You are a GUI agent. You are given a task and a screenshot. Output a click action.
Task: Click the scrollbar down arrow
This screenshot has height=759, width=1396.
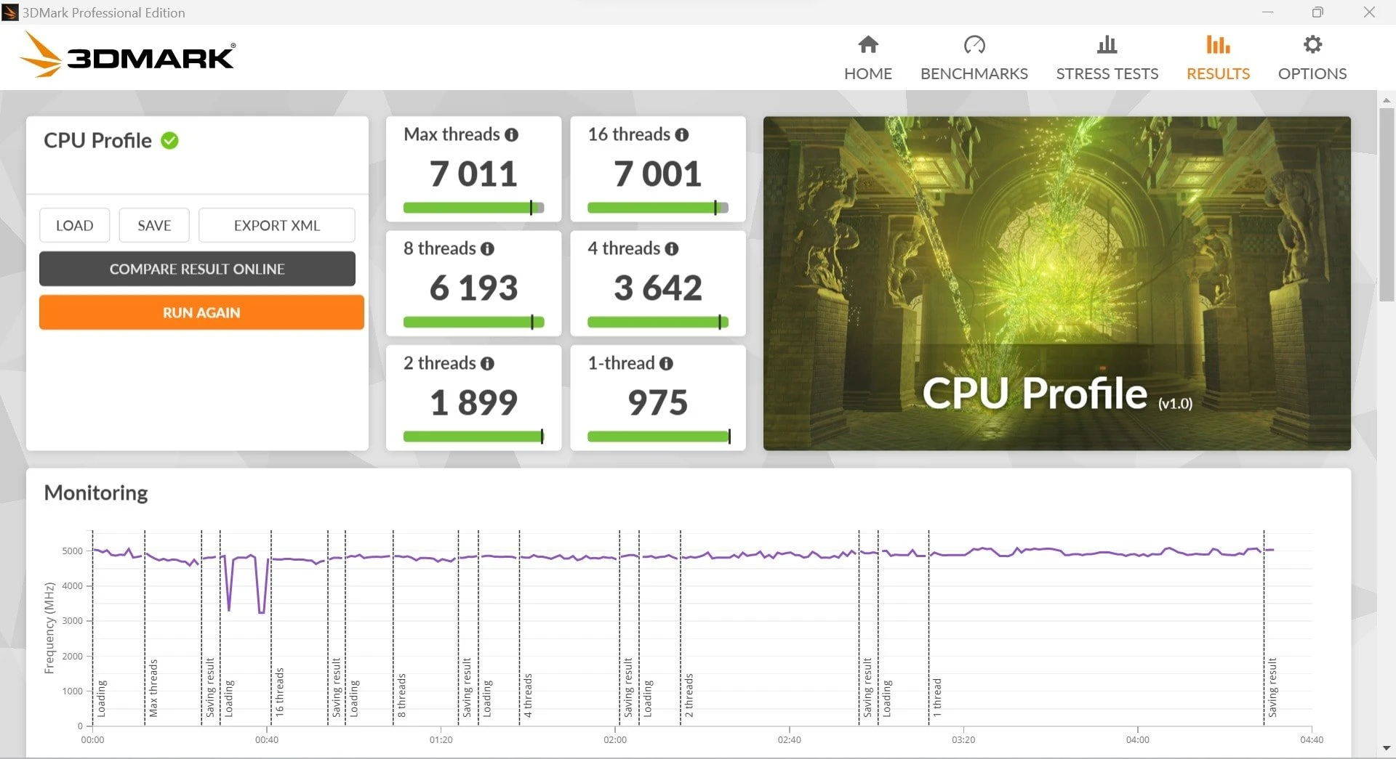1387,748
